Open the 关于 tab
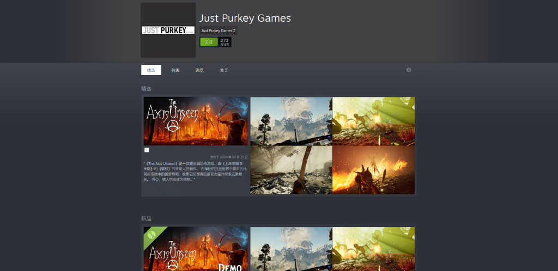 224,70
